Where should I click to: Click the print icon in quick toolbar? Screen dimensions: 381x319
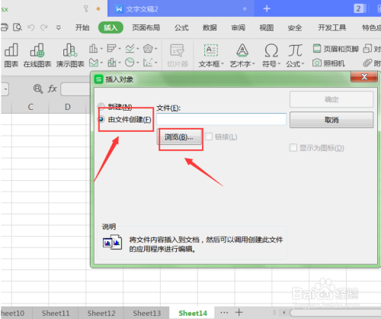tap(5, 27)
